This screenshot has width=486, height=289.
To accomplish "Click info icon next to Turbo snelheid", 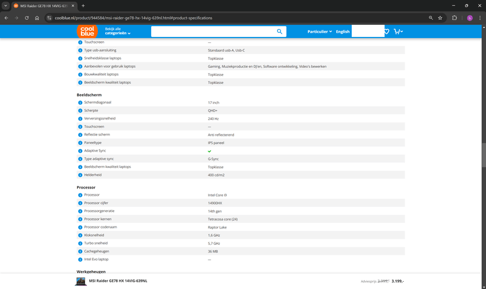I will (x=80, y=243).
